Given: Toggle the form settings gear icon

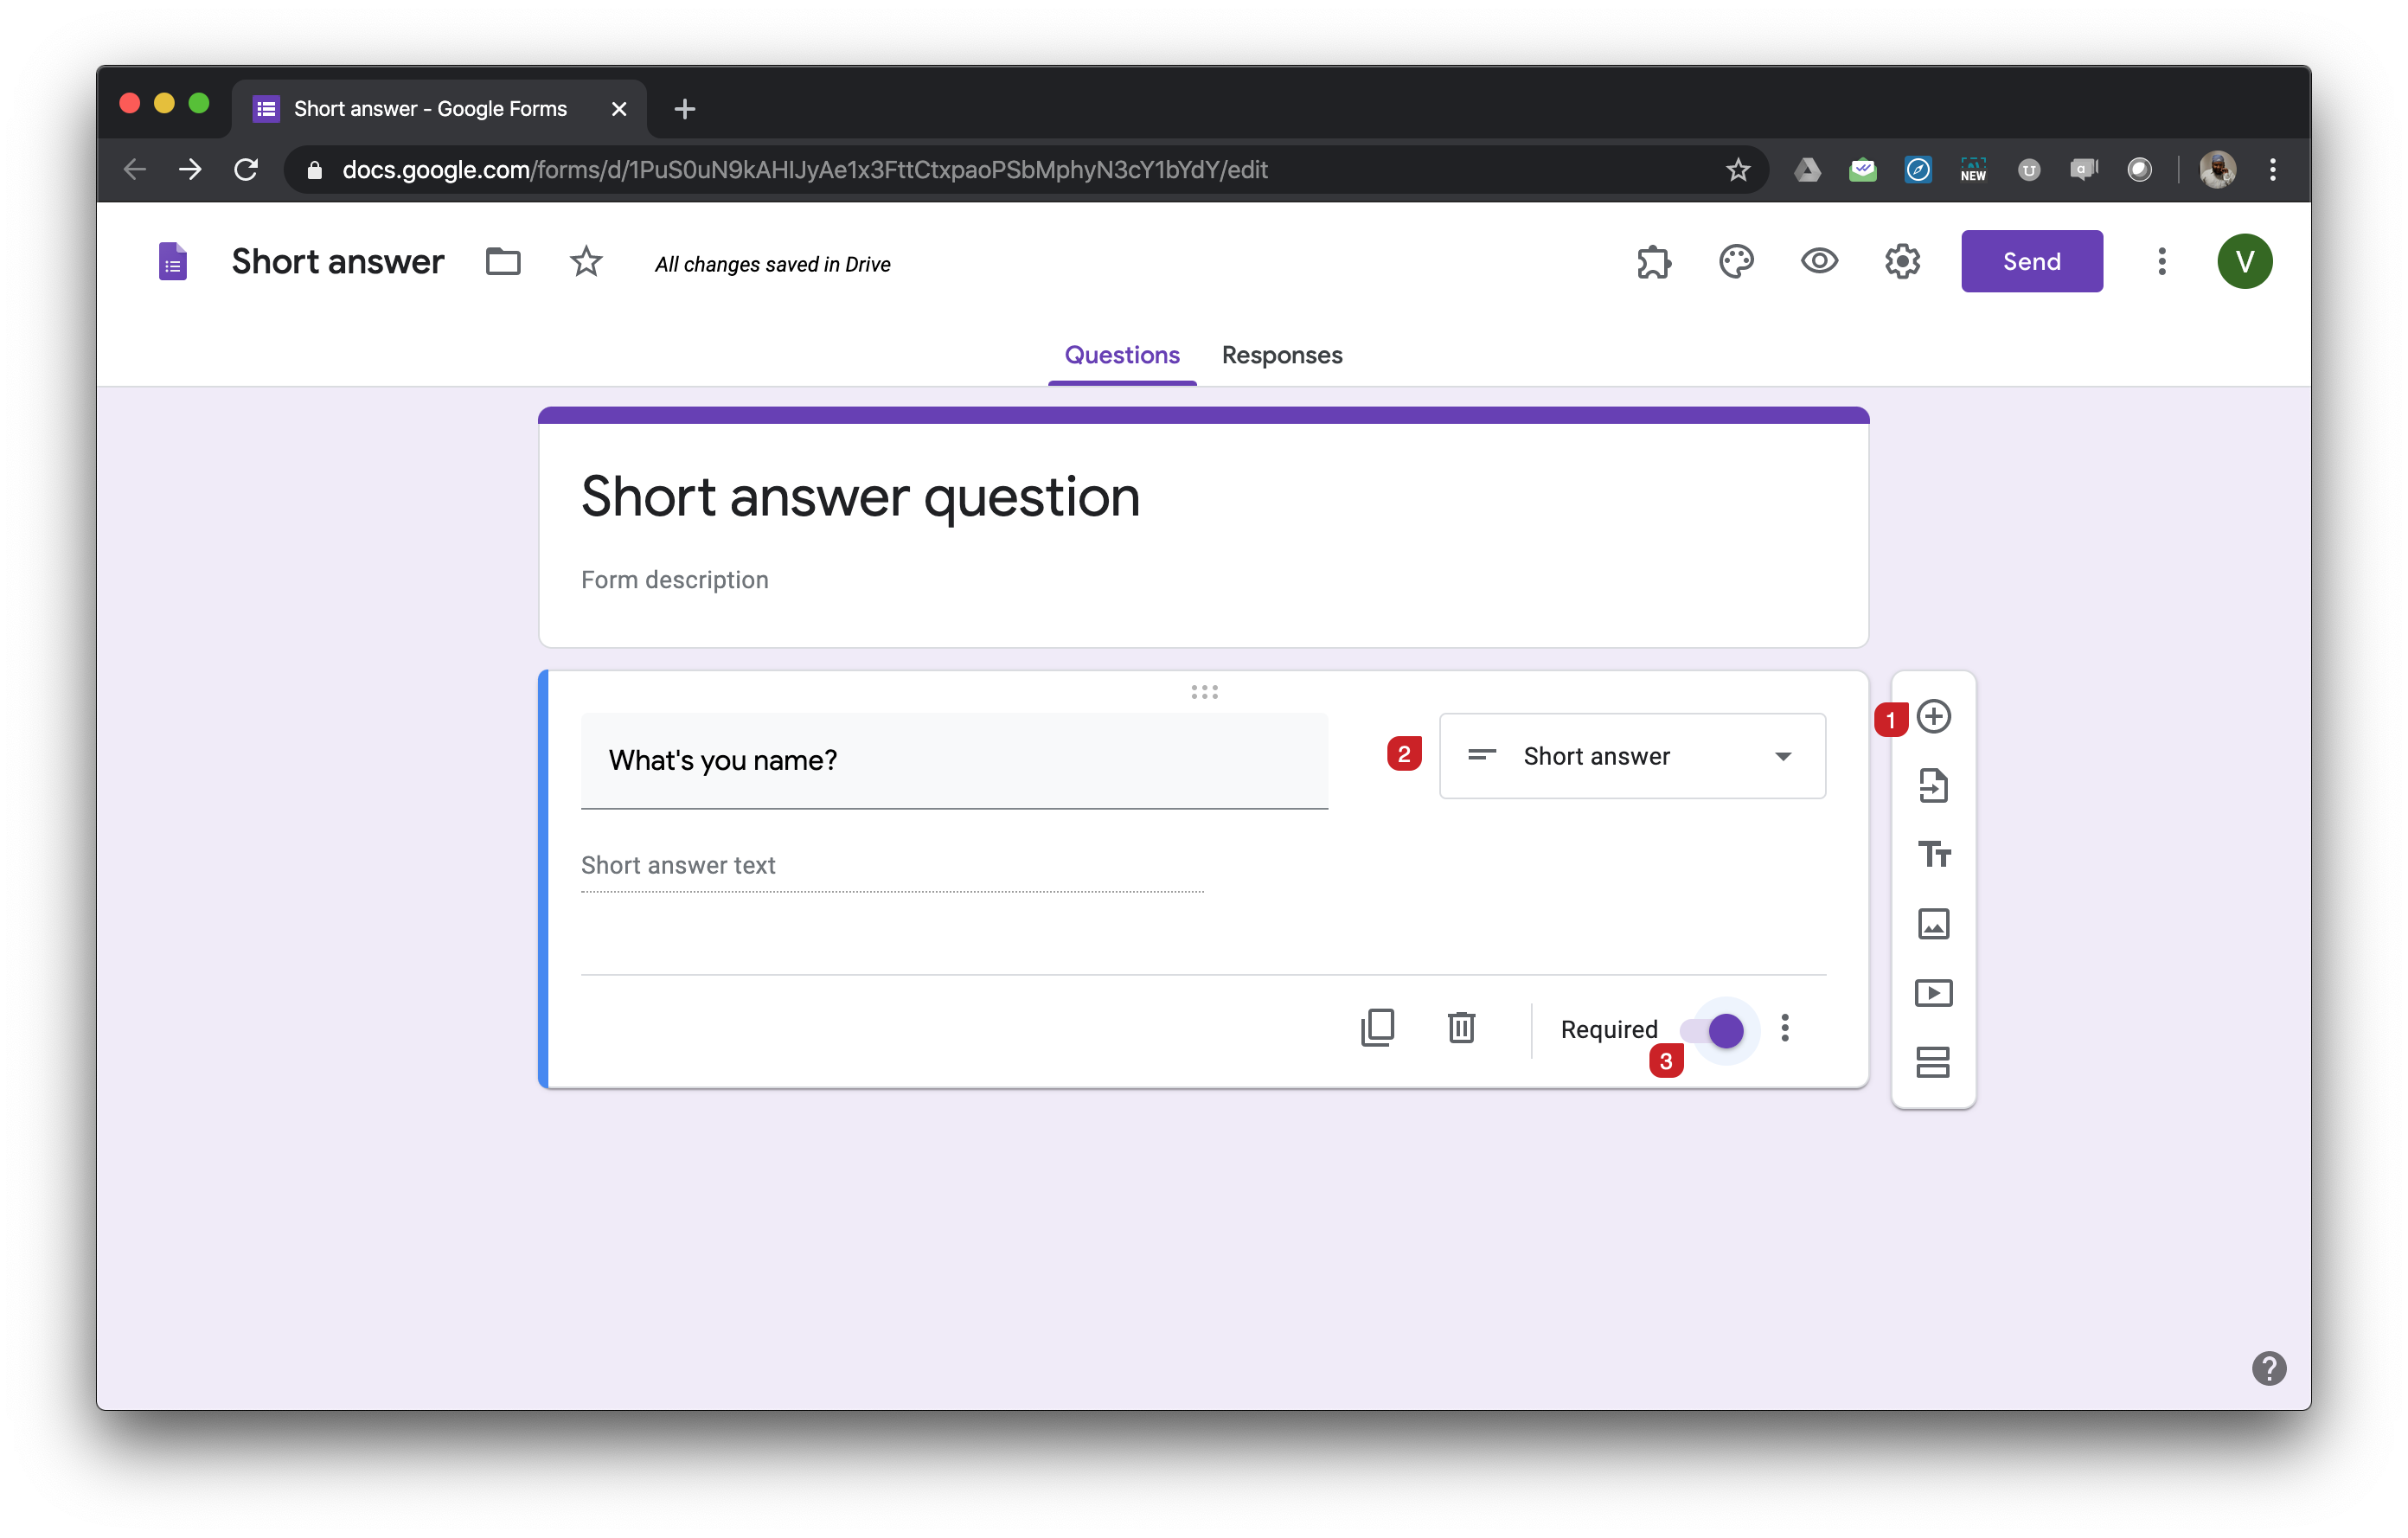Looking at the screenshot, I should [1901, 261].
